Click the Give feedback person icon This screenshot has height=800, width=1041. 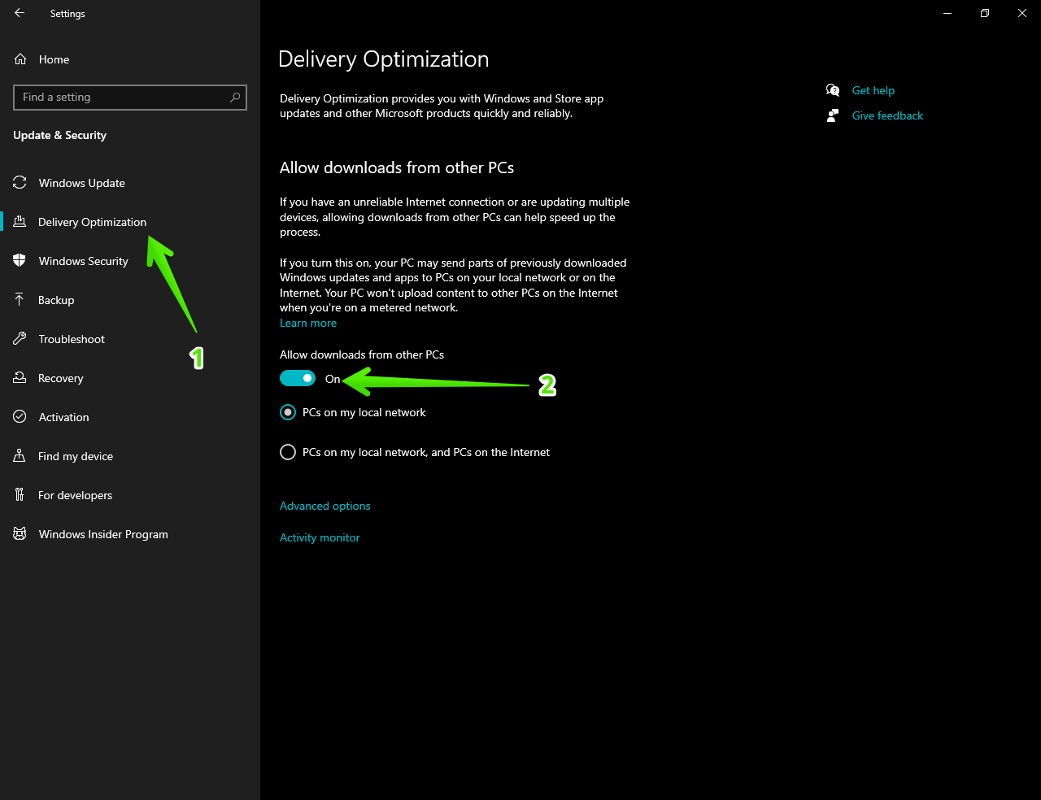(x=833, y=115)
